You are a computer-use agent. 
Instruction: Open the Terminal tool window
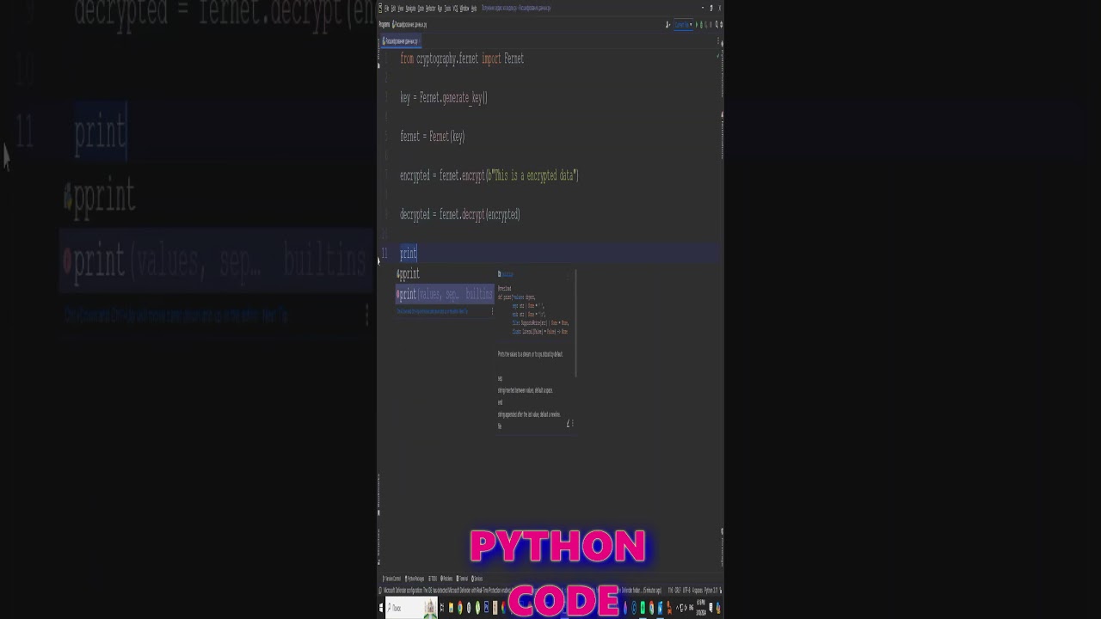462,579
